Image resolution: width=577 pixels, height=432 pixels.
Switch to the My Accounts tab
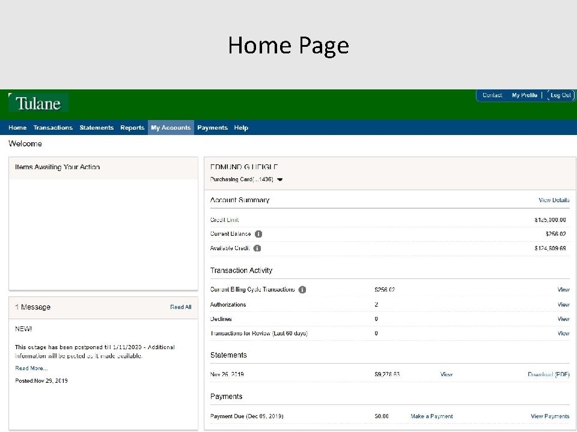pyautogui.click(x=171, y=127)
